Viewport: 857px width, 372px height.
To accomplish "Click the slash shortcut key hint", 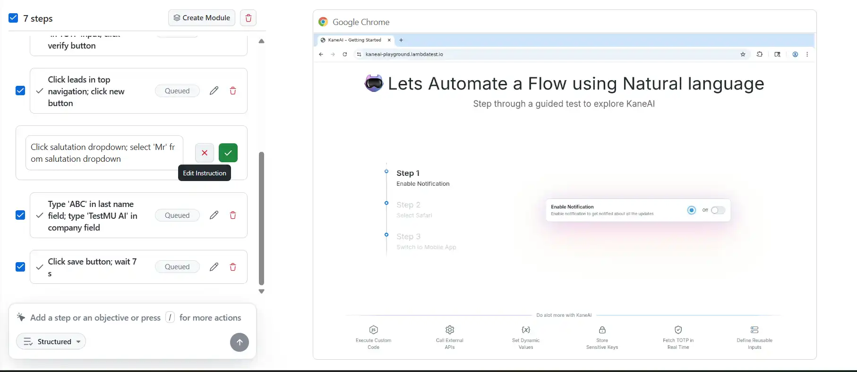I will [x=170, y=318].
